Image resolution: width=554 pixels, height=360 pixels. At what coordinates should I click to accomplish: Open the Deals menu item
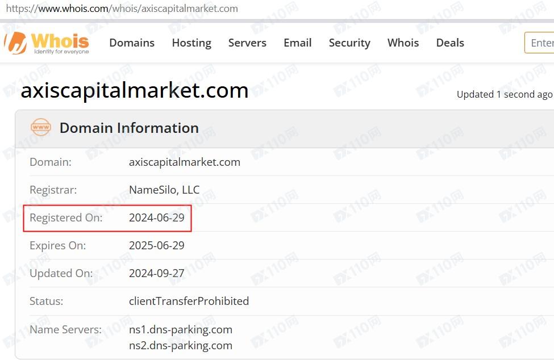(450, 43)
